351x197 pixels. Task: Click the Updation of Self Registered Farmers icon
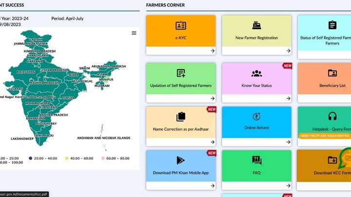[x=181, y=73]
